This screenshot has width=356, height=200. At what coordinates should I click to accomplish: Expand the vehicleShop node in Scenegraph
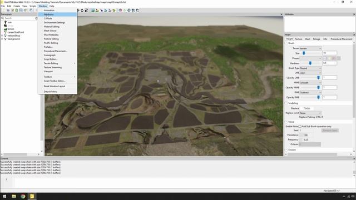tap(2, 36)
